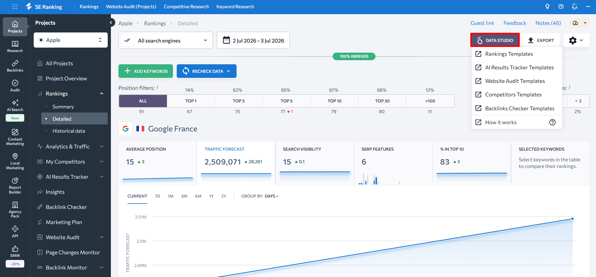Screen dimensions: 596x277
Task: Open Notes (46) link
Action: coord(548,23)
